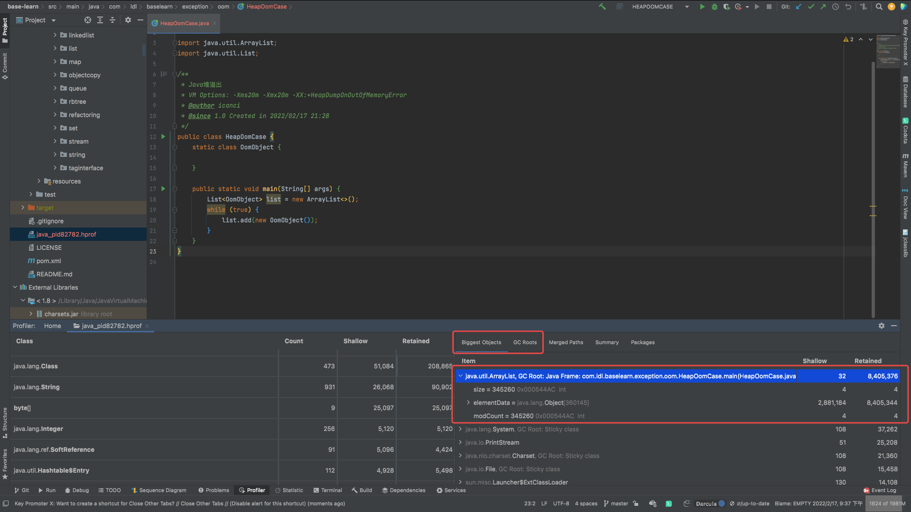Click the master branch widget in status bar
911x512 pixels.
(616, 503)
